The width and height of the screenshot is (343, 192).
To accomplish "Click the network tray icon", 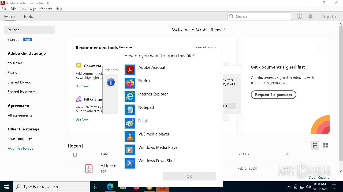I will (x=302, y=187).
